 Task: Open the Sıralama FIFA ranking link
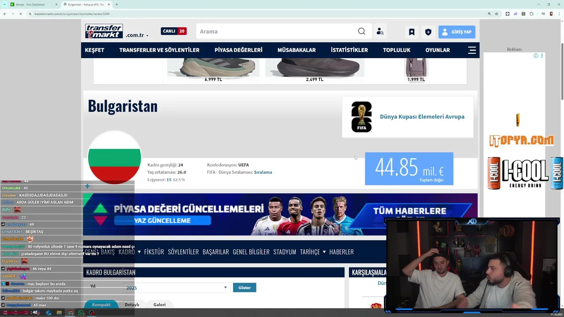pyautogui.click(x=263, y=172)
